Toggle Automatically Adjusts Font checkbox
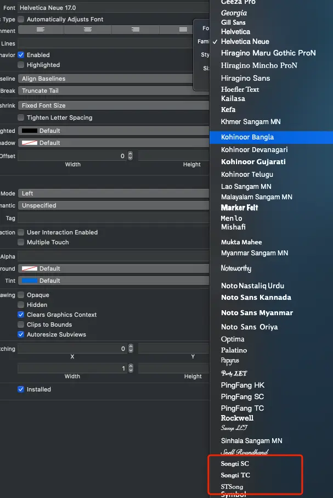This screenshot has height=498, width=333. (21, 19)
